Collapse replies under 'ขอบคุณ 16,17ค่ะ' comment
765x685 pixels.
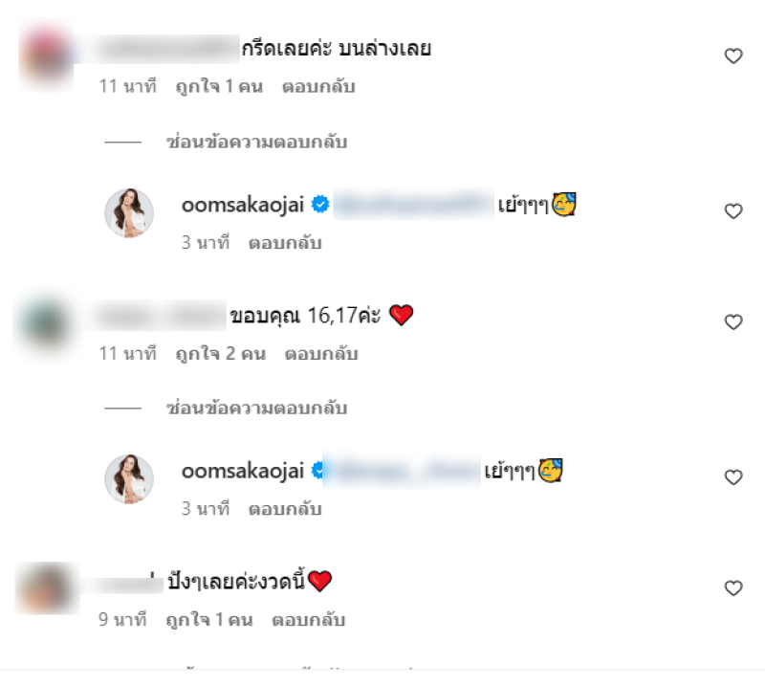[256, 409]
